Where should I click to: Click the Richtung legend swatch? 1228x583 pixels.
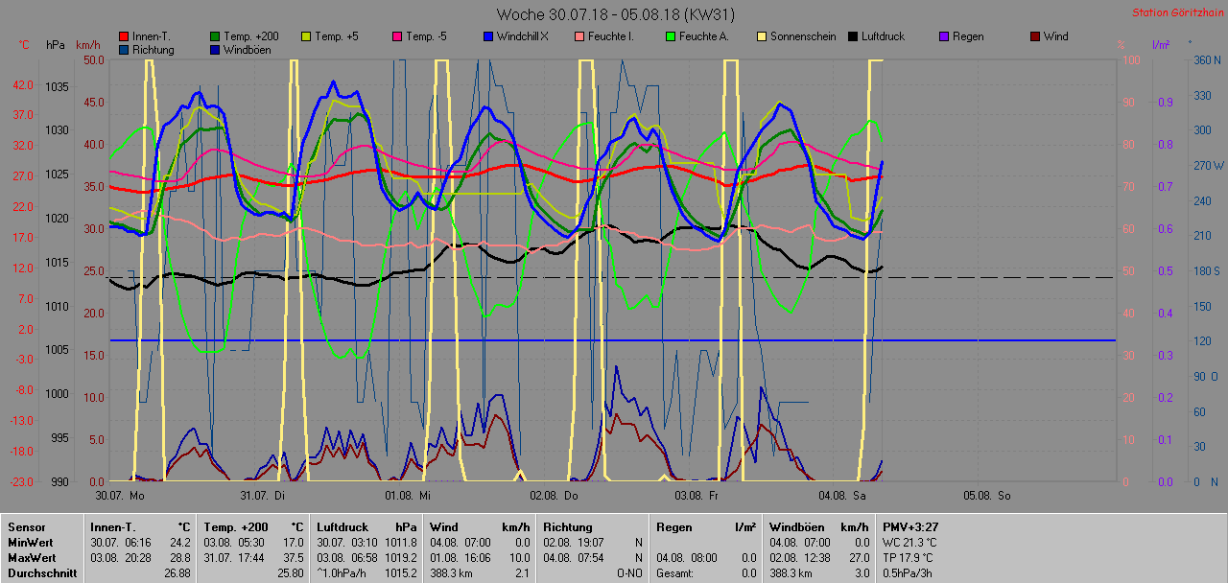124,49
